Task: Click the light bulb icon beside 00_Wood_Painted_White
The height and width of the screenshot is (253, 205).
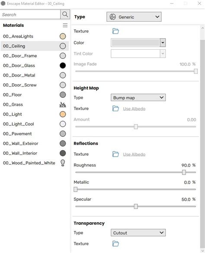Action: 63,163
